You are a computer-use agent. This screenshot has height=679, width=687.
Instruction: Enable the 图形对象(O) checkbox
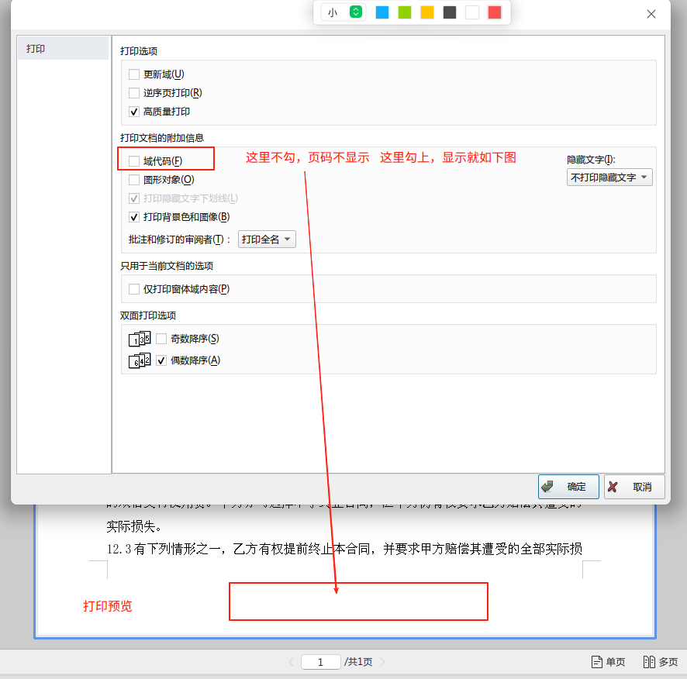tap(134, 180)
